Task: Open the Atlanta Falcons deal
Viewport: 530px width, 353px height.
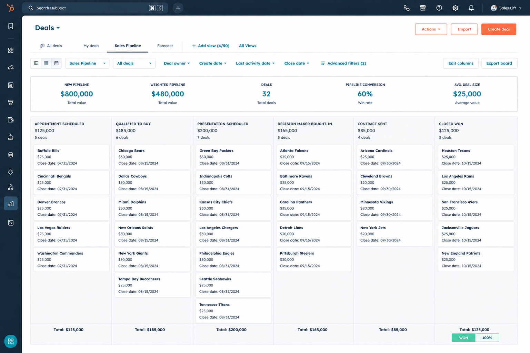Action: (314, 157)
